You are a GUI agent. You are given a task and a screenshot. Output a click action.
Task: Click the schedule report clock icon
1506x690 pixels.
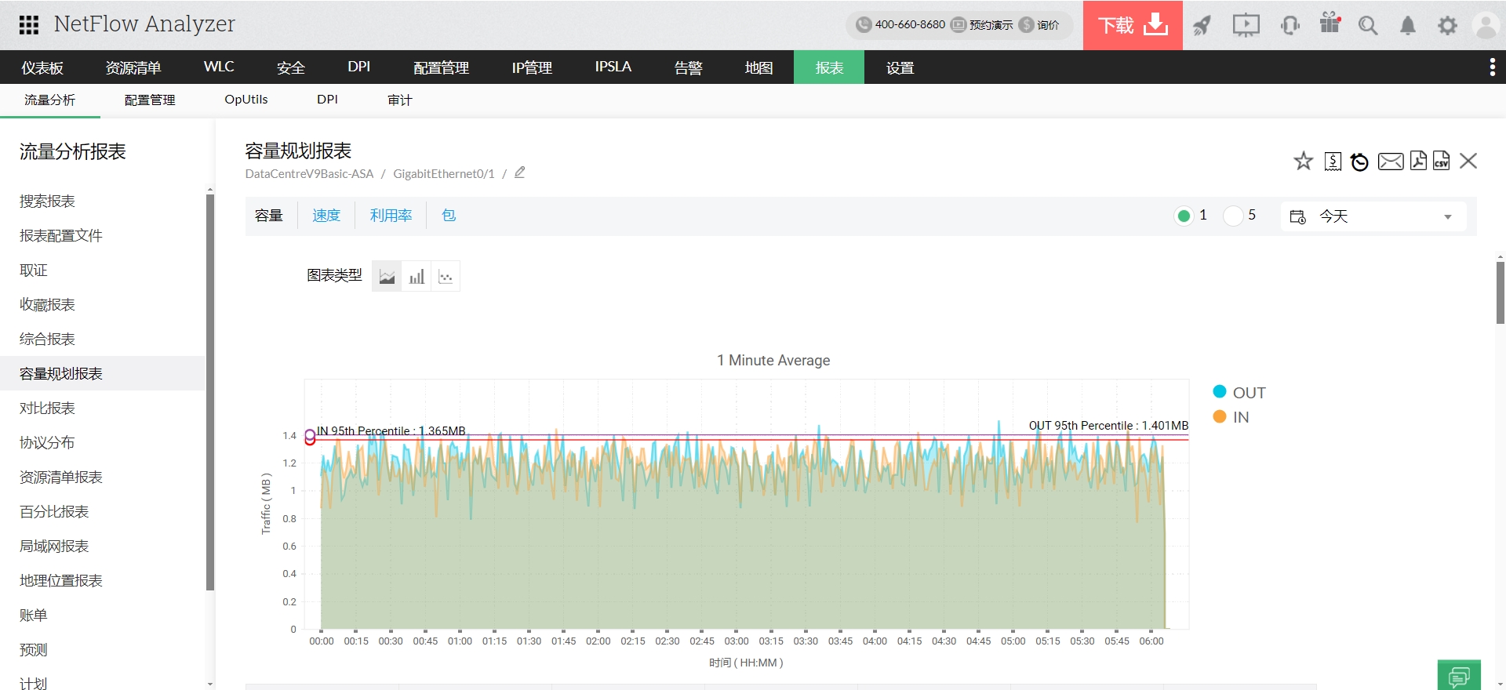pos(1359,162)
